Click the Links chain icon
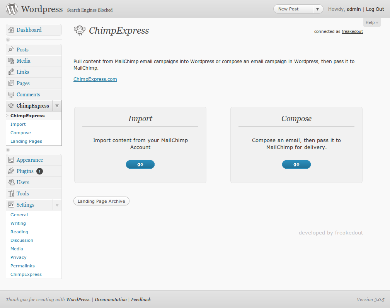Viewport: 390px width, 308px height. pyautogui.click(x=11, y=72)
